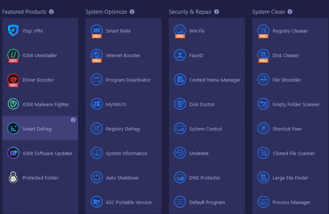Show info for System Optimize heading
The height and width of the screenshot is (214, 329).
click(132, 12)
